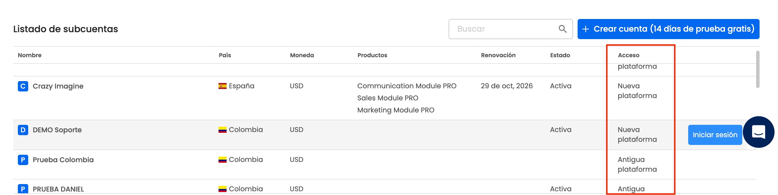Click the Estado column header
The height and width of the screenshot is (195, 778).
click(x=560, y=55)
